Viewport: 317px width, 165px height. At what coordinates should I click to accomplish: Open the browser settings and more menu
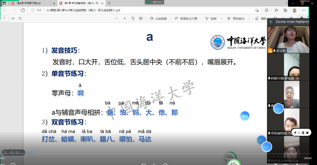click(304, 10)
